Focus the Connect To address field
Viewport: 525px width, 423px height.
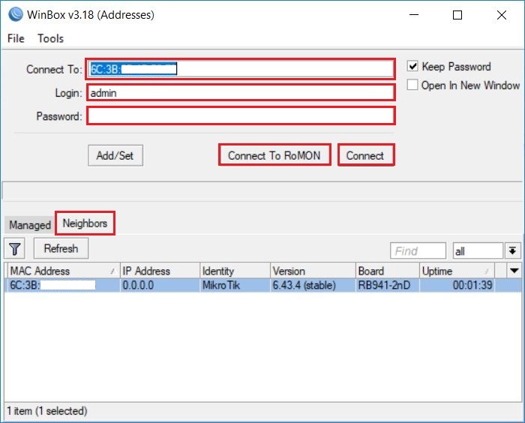(x=240, y=69)
